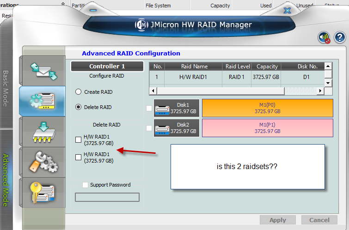The width and height of the screenshot is (349, 230).
Task: Select the orange M1(P0) partition block
Action: pyautogui.click(x=268, y=108)
